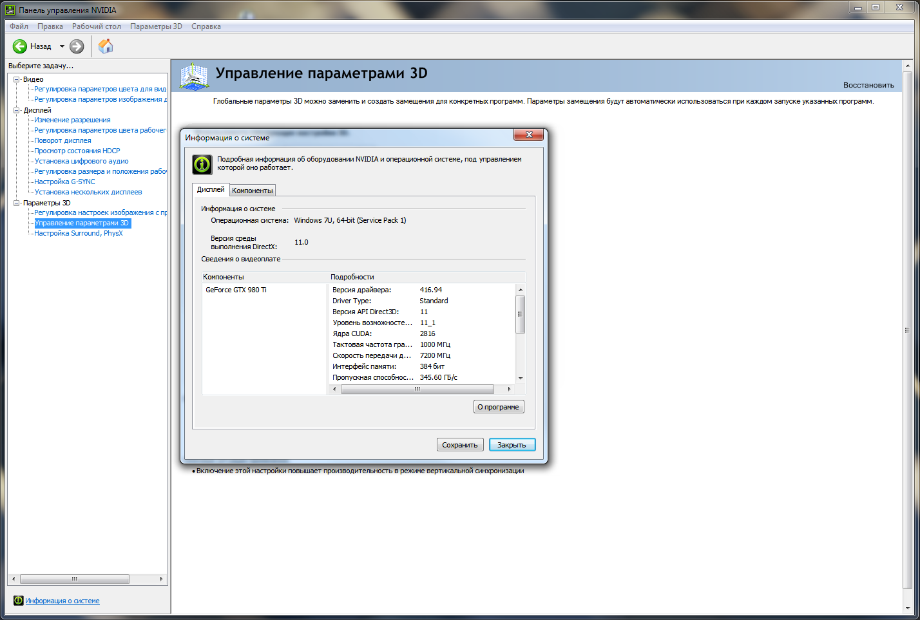The height and width of the screenshot is (620, 920).
Task: Click the task tree horizontal scrollbar thumb
Action: 75,579
